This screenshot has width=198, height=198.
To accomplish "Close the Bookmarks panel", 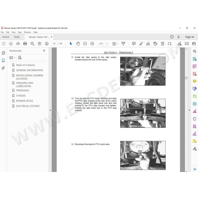I will 44,51.
